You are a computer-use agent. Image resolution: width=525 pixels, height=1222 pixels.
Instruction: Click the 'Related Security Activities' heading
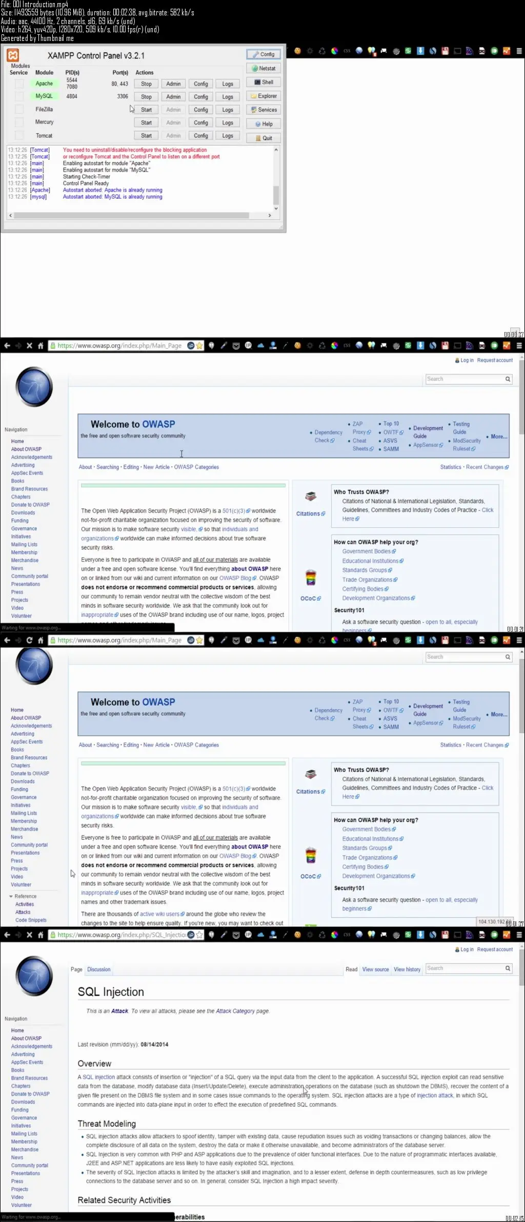pyautogui.click(x=124, y=1200)
